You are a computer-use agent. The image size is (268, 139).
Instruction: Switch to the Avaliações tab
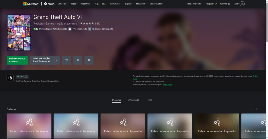click(134, 100)
